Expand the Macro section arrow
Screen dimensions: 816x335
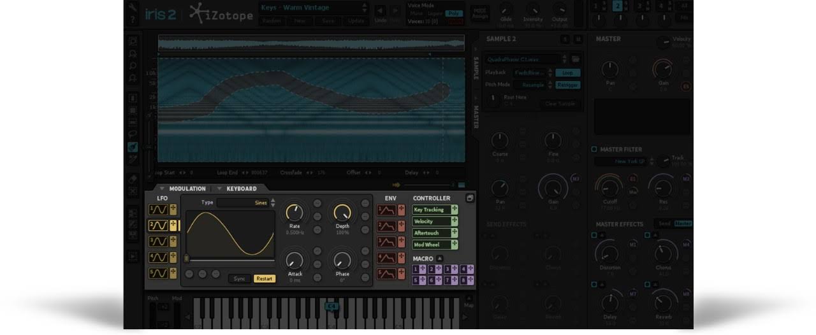coord(439,259)
